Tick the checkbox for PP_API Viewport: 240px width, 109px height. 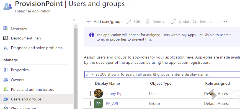click(88, 103)
